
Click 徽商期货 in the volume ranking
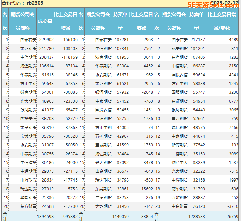click(x=28, y=92)
